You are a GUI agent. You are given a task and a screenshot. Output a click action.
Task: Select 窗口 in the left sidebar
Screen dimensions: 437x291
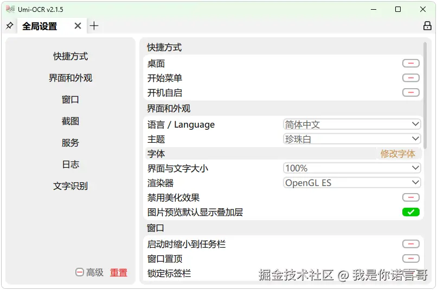point(70,100)
